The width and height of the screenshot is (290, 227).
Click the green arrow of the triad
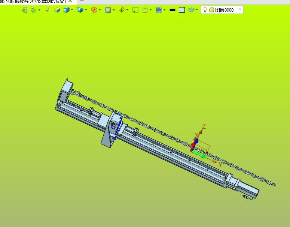coord(199,155)
